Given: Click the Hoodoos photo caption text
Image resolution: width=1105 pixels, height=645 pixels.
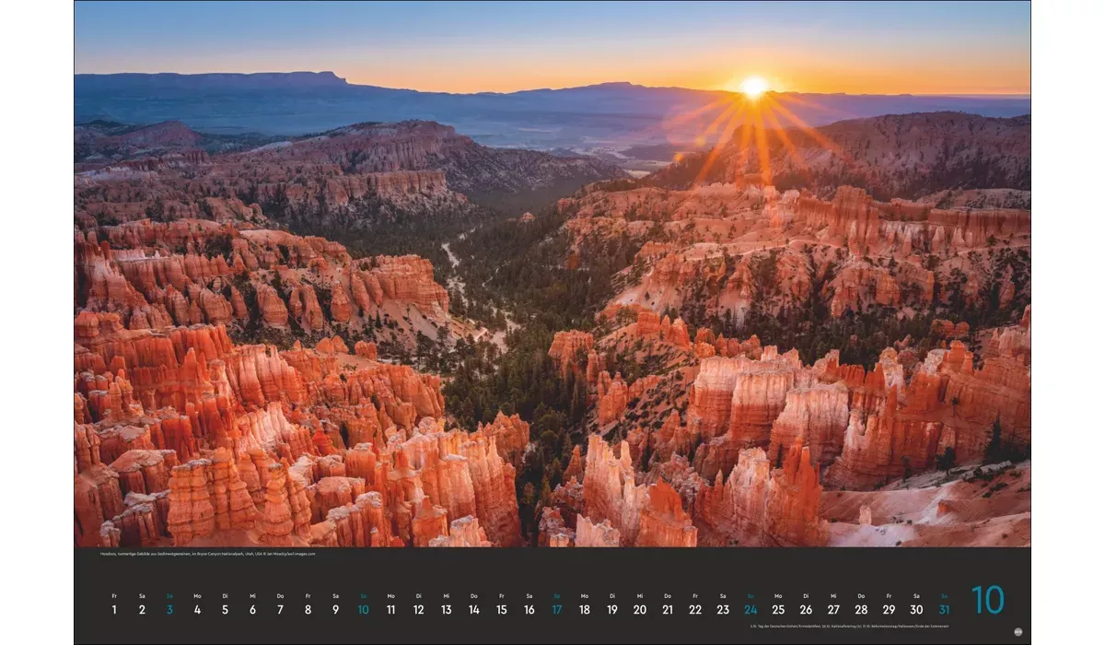Looking at the screenshot, I should point(207,554).
